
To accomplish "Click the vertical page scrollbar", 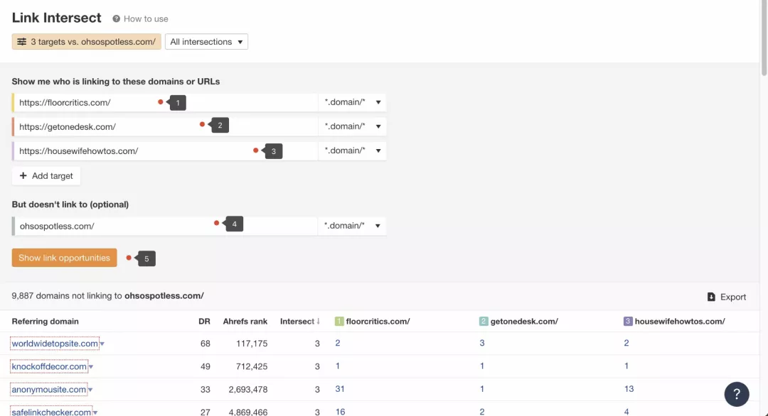I will 764,38.
